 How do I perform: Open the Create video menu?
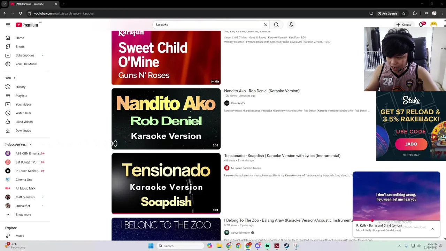pos(404,25)
